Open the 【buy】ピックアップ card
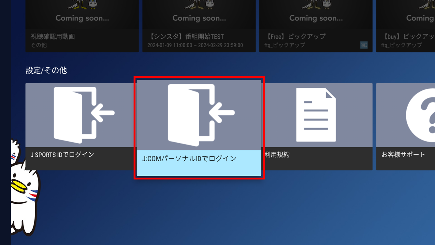 coord(406,26)
